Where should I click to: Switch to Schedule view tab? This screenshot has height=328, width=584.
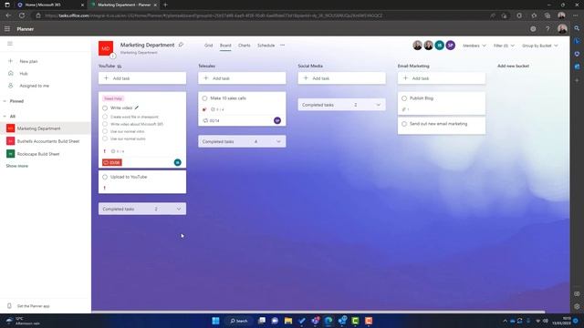(x=266, y=46)
